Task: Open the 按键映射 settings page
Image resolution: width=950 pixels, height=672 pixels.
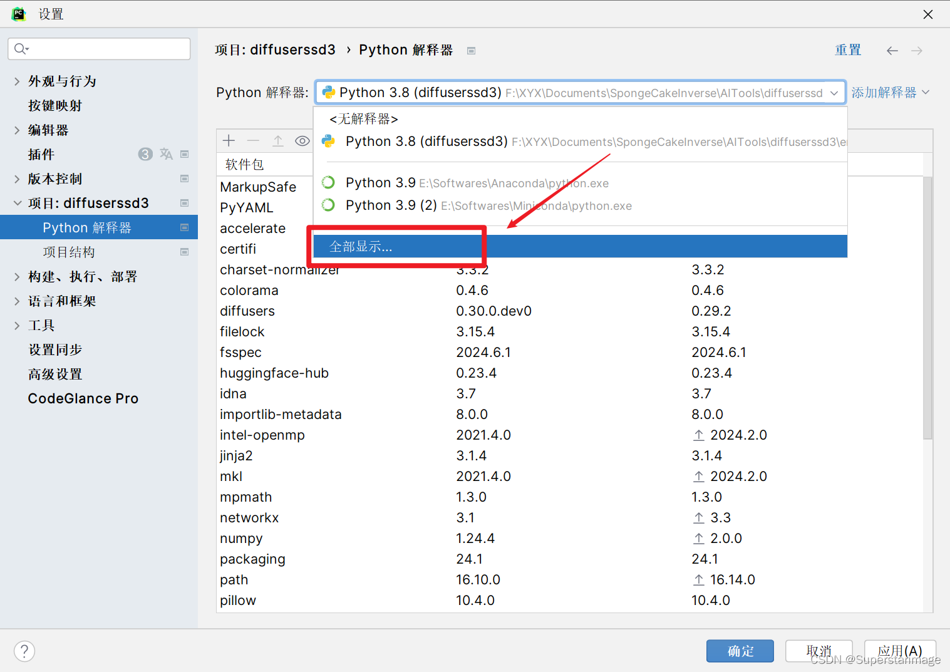Action: point(55,106)
